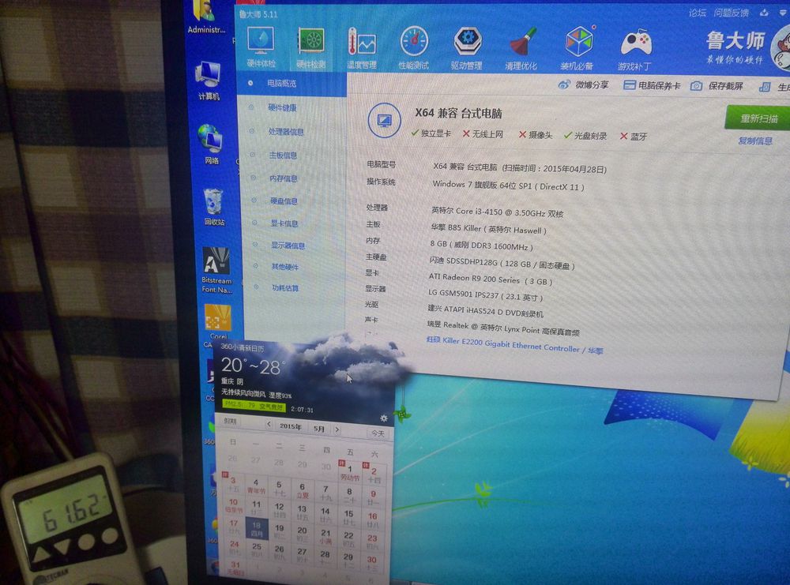Open 性能测试 performance test icon
Screen dimensions: 790x585
pos(414,48)
